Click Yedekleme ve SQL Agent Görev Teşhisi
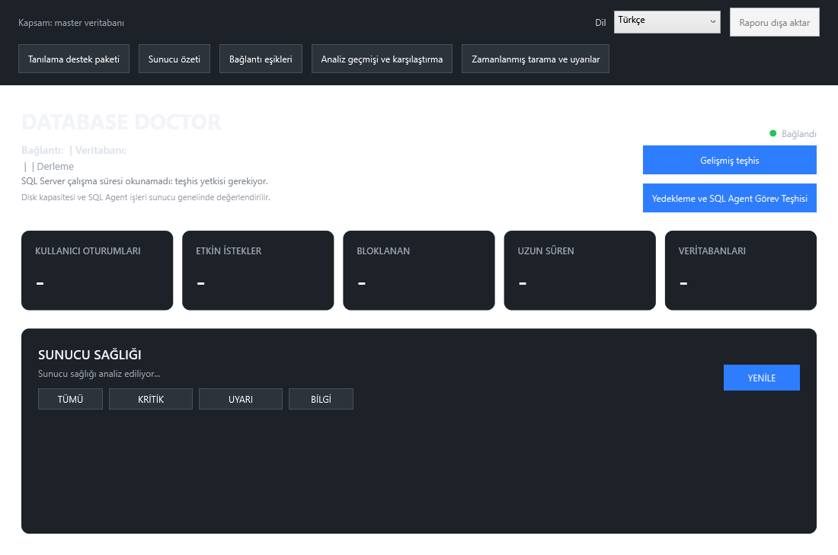Screen dimensions: 838x555 tap(730, 198)
